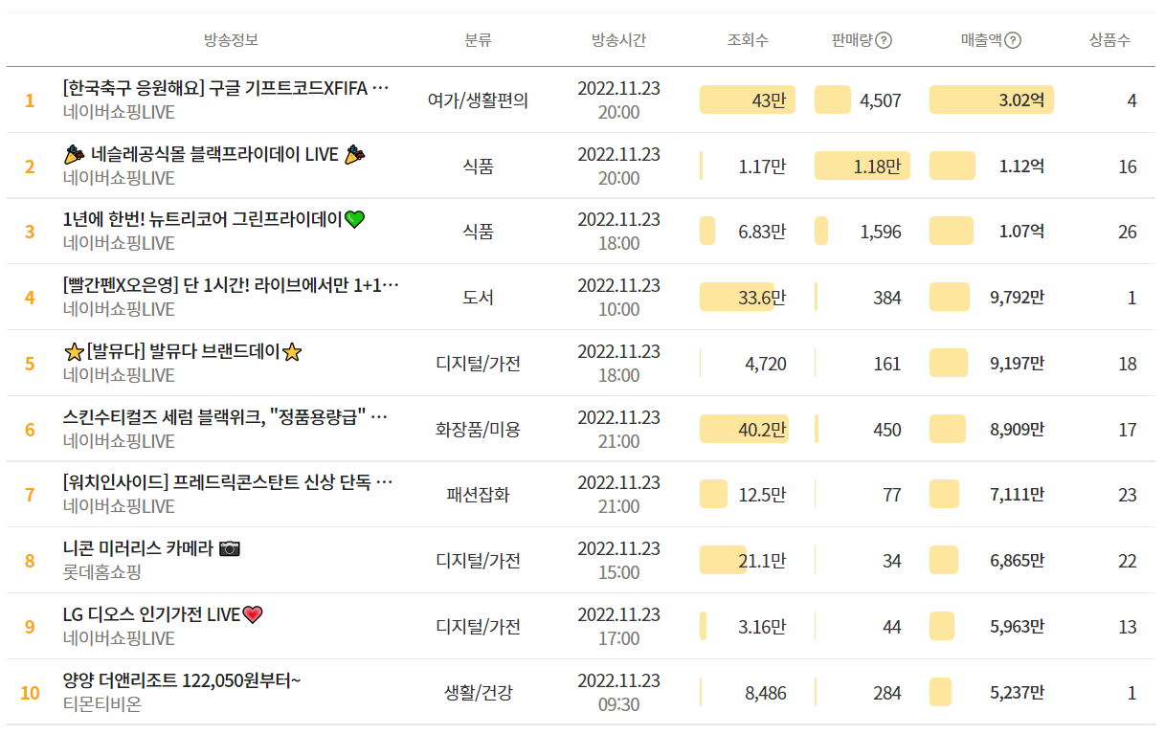Click product count 22 in row 8

1128,561
